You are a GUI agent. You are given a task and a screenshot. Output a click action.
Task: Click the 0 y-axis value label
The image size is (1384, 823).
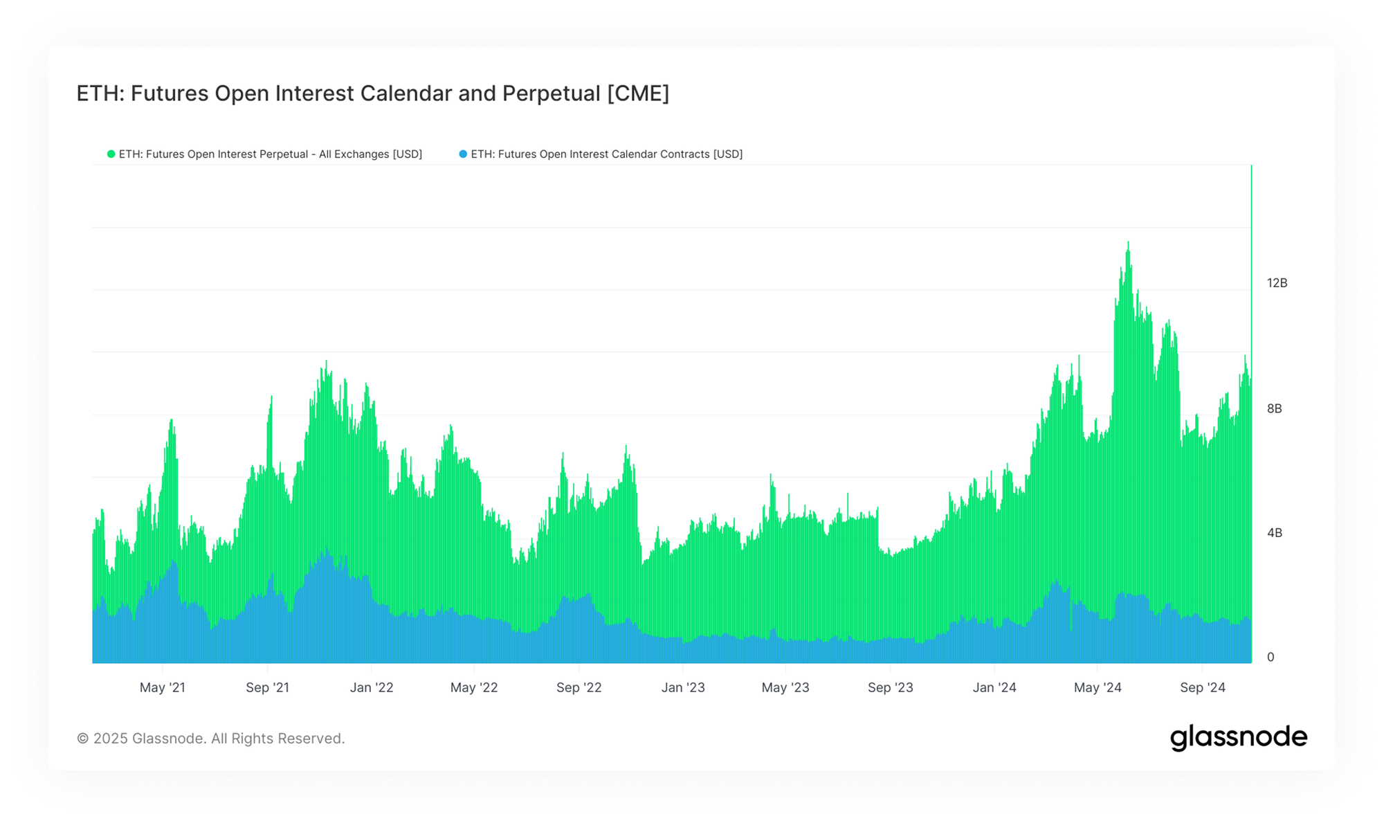[x=1271, y=657]
